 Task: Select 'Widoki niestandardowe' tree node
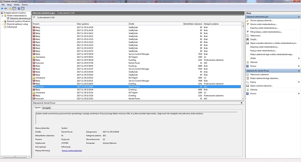(x=17, y=16)
